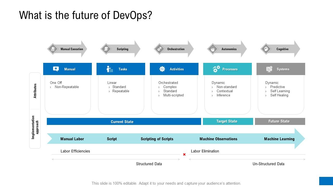Screen dimensions: 333x187
Task: Click the Processes header label
Action: coord(230,69)
